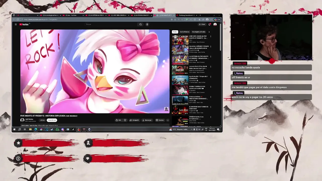322x181 pixels.
Task: Open options menu for 'Criaturas Extintas' video
Action: [211, 97]
